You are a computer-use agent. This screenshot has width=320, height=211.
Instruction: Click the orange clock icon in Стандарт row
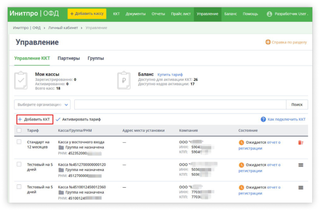[241, 142]
